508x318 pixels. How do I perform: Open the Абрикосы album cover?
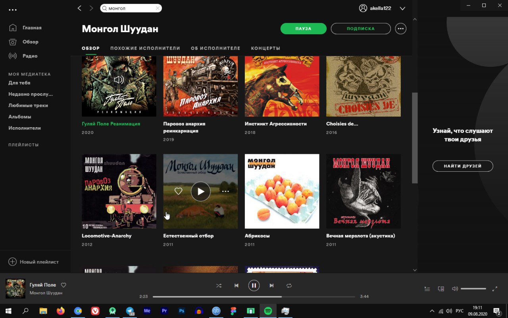click(282, 191)
